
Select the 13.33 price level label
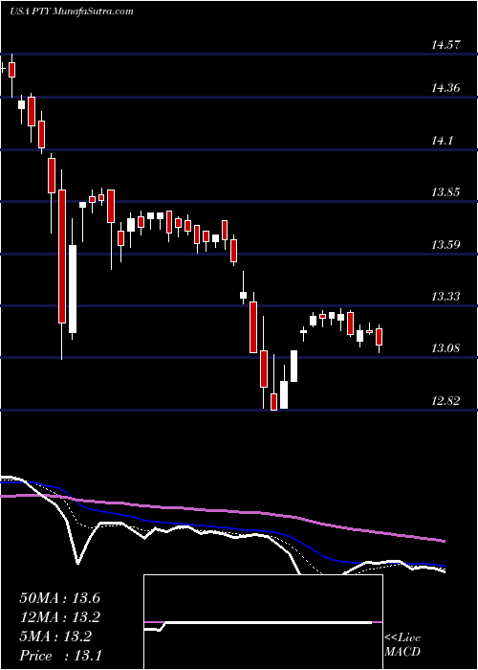click(445, 297)
